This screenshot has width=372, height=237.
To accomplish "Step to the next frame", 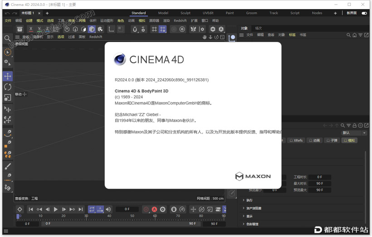I will coord(64,209).
